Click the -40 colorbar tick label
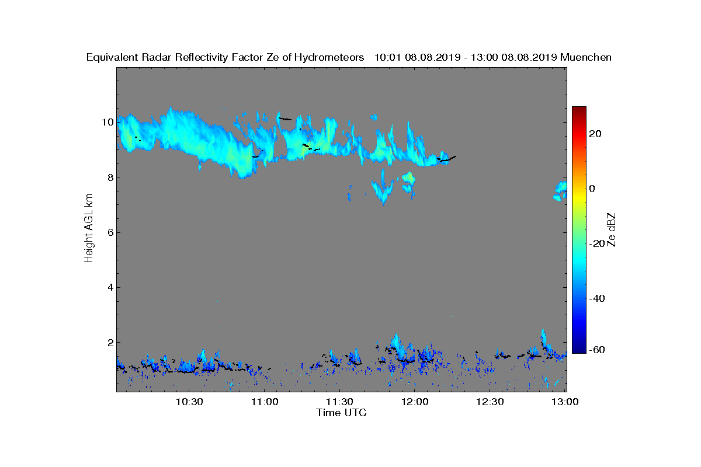Viewport: 701px width, 467px height. coord(597,298)
